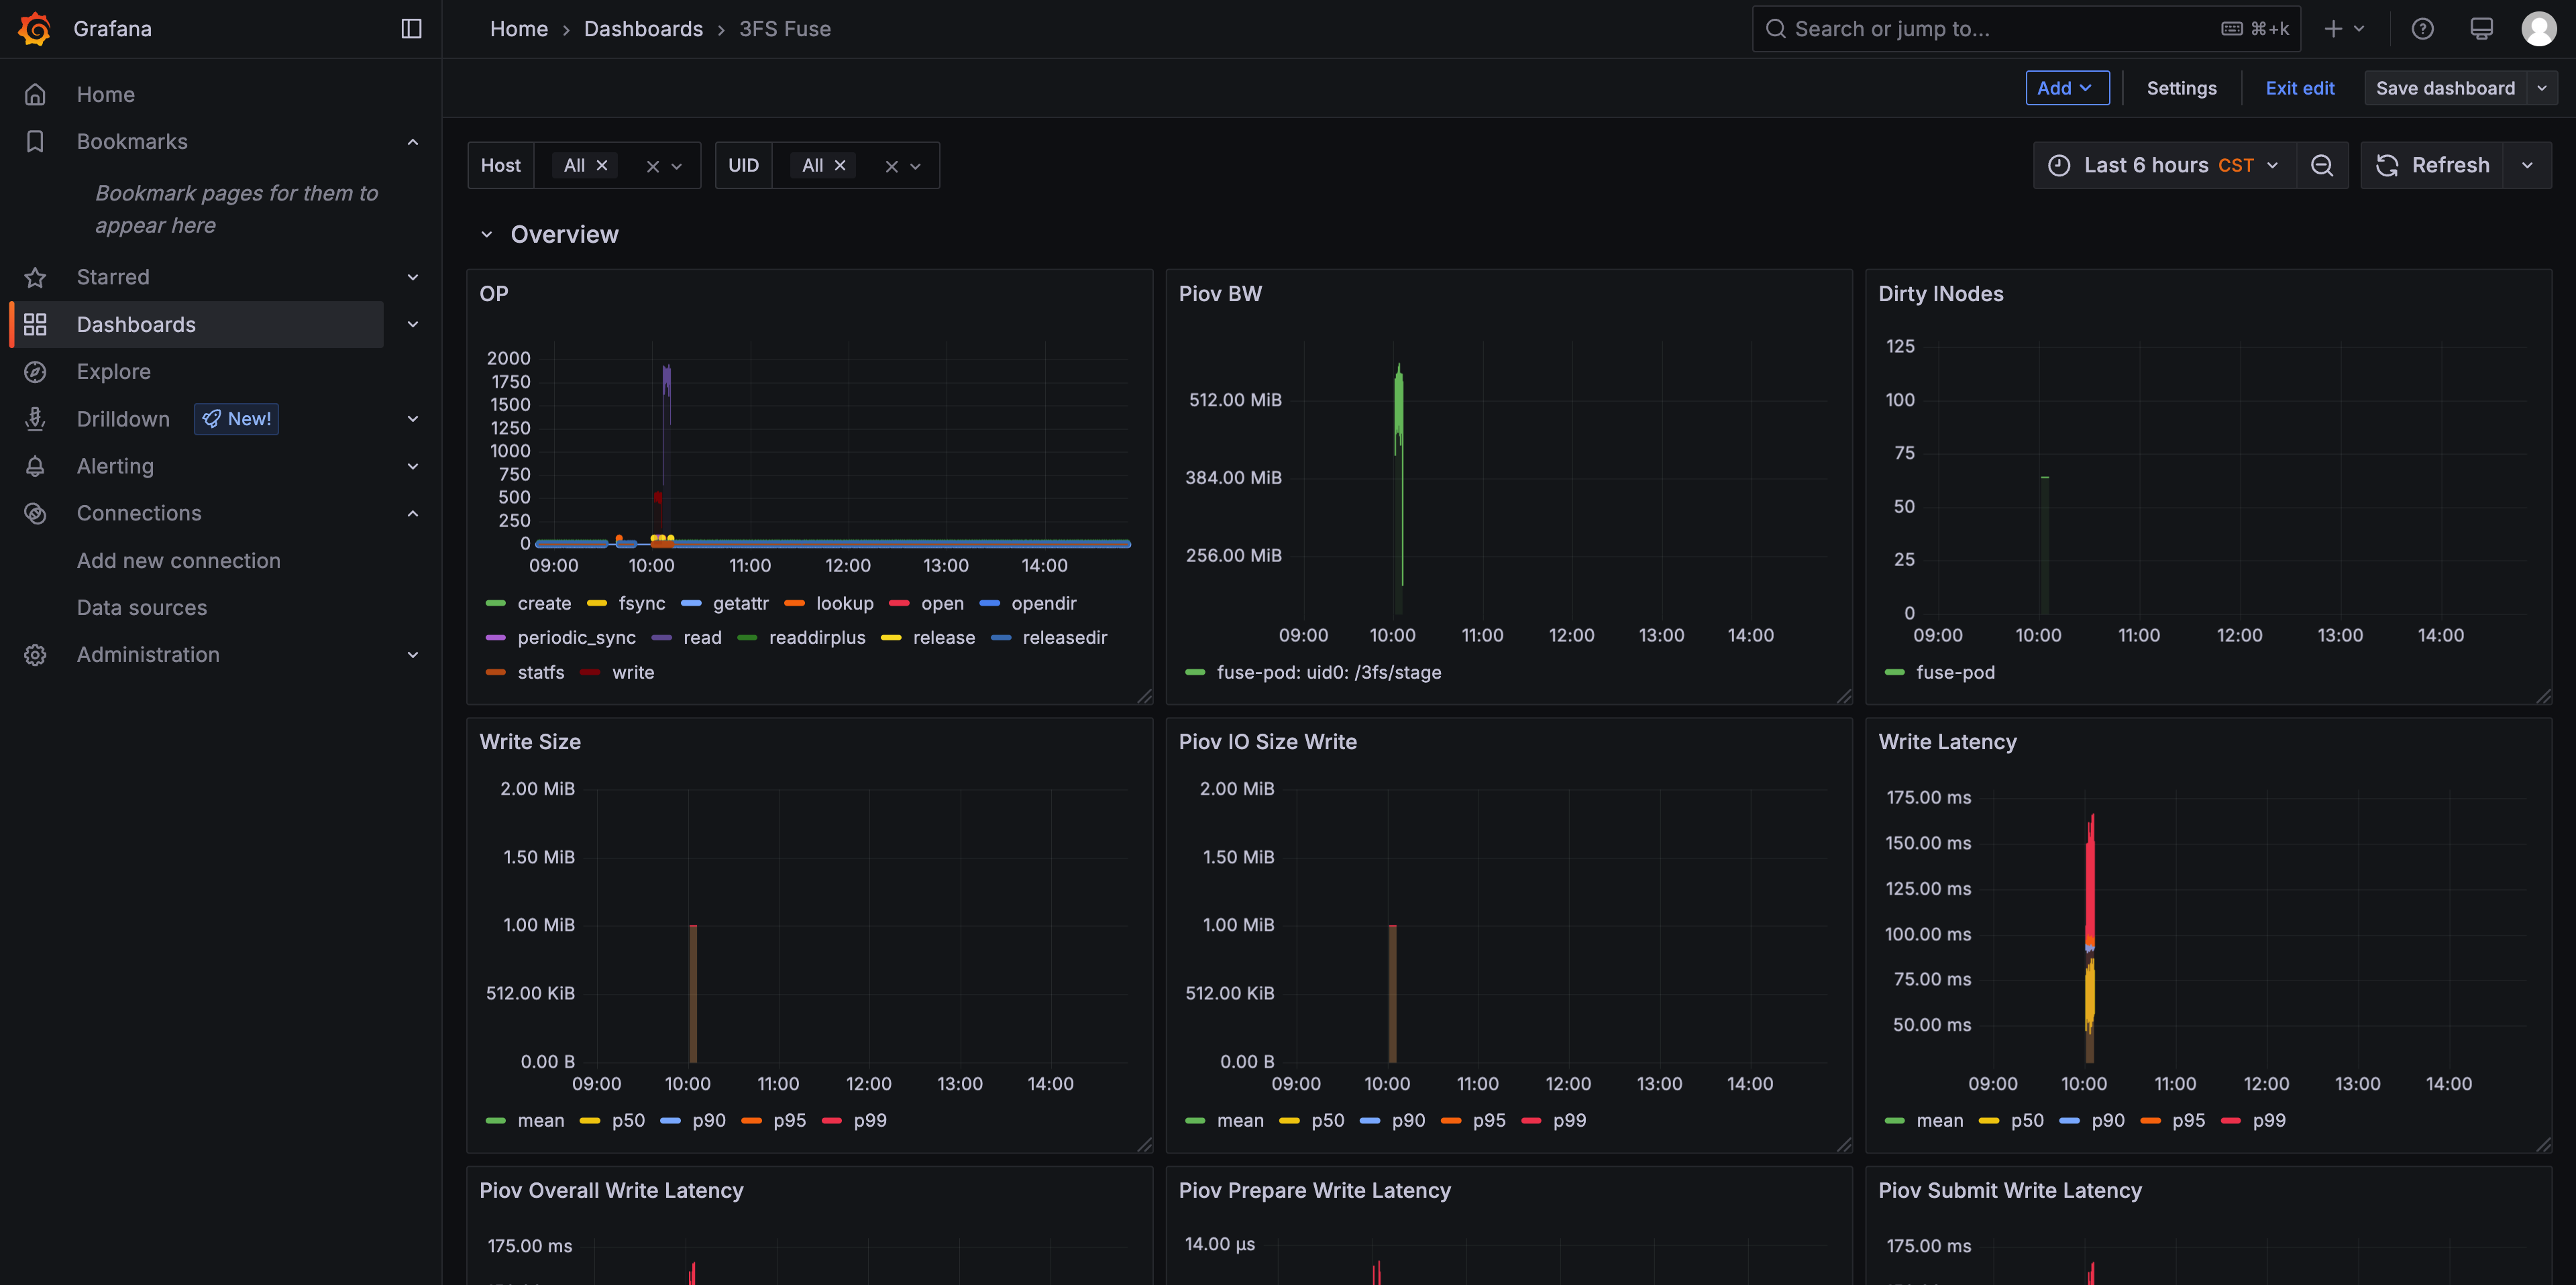Click the zoom out time range icon
The image size is (2576, 1285).
2322,165
